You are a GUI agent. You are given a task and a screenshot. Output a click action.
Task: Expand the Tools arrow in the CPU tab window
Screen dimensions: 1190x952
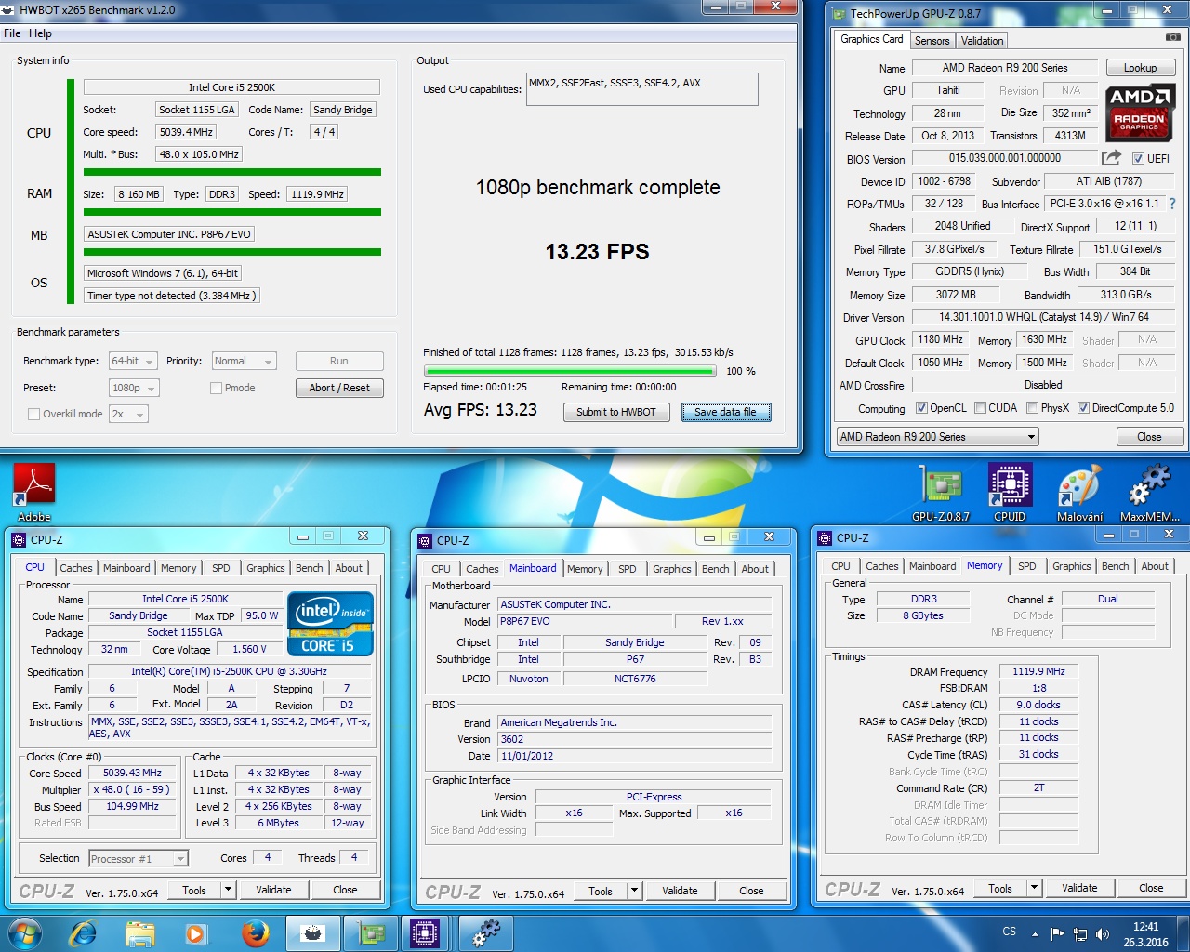pos(228,890)
